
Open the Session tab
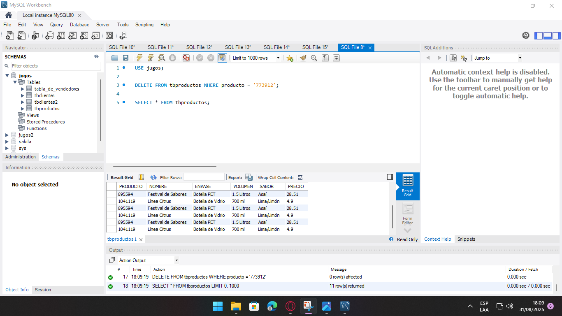[x=43, y=290]
